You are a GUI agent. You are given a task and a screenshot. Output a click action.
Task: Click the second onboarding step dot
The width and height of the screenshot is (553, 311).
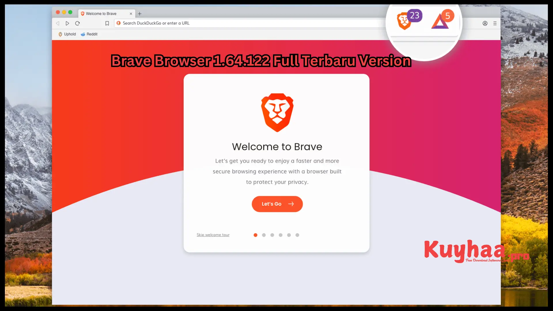click(264, 235)
